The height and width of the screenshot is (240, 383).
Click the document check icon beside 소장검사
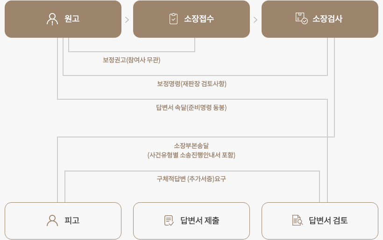pyautogui.click(x=301, y=19)
